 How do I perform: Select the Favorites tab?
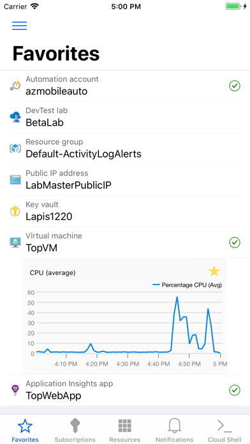[x=25, y=429]
